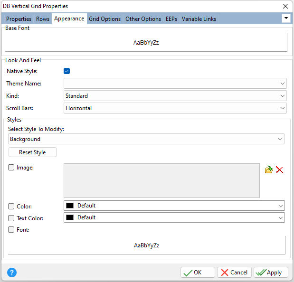294x282 pixels.
Task: Switch to the Properties tab
Action: 19,19
